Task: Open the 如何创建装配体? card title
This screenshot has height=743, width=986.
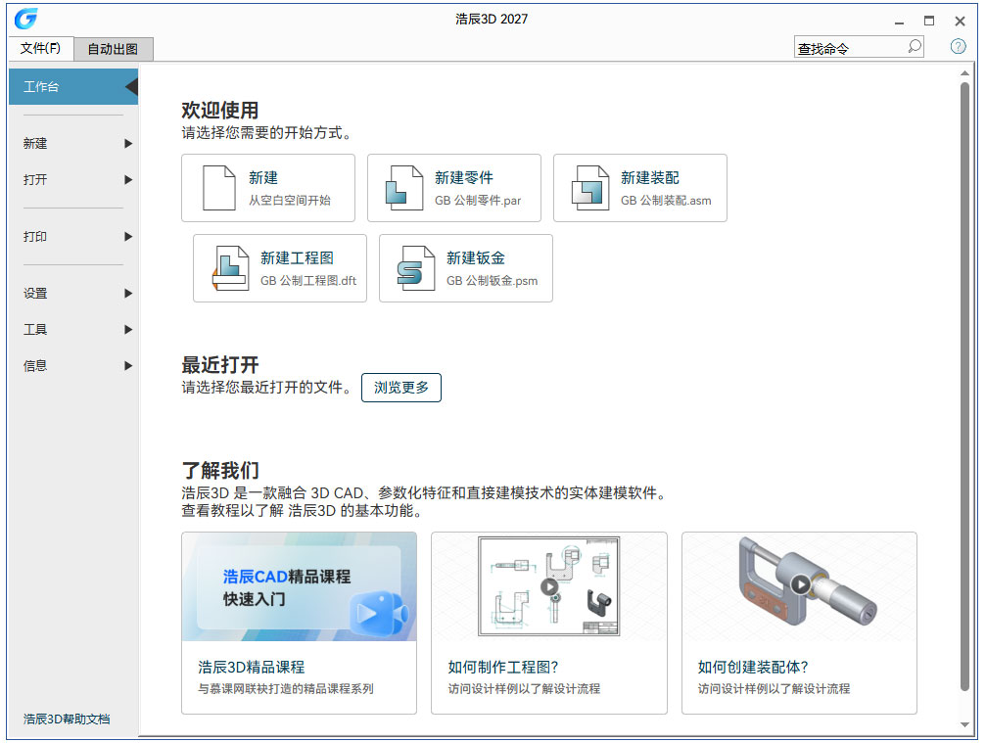Action: (x=753, y=667)
